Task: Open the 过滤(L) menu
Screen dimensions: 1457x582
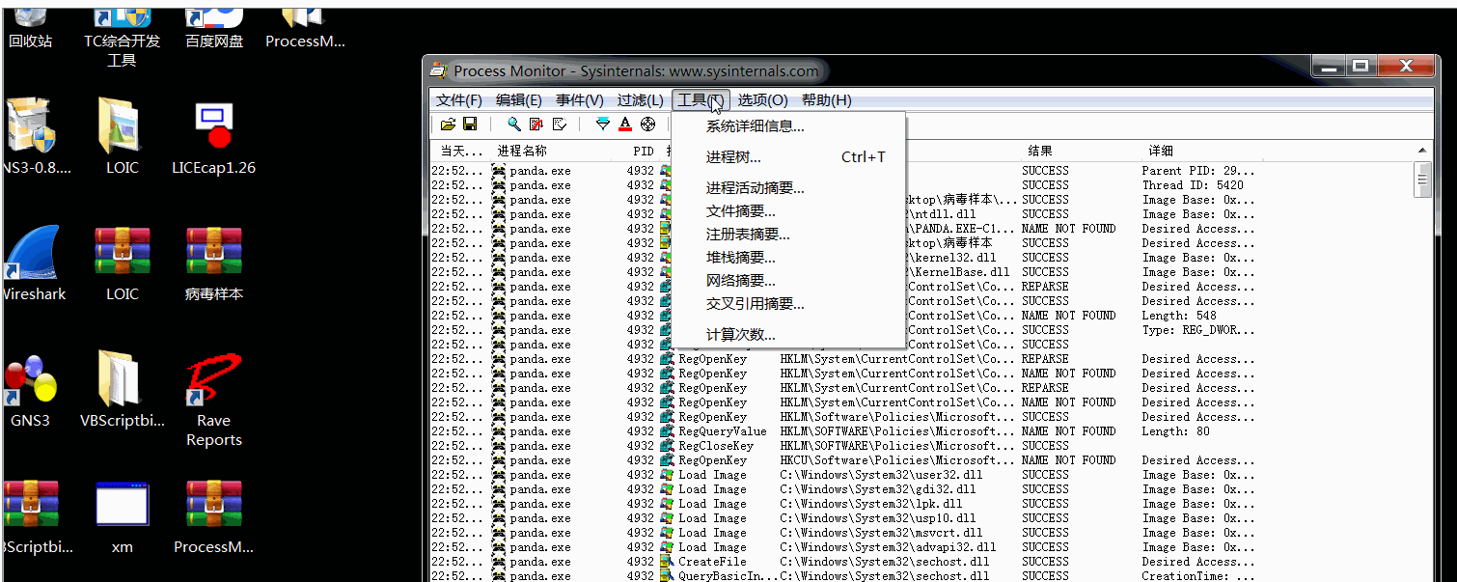Action: tap(641, 100)
